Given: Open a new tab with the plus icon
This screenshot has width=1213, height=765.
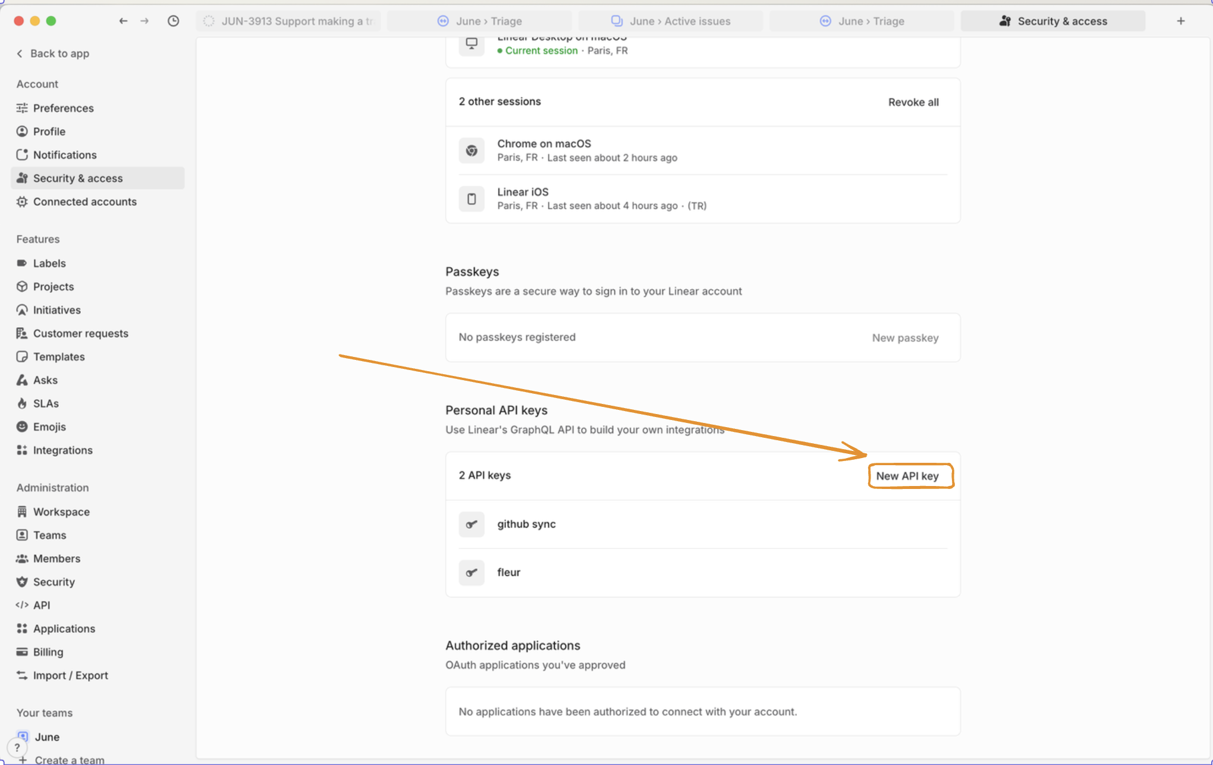Looking at the screenshot, I should [x=1180, y=20].
